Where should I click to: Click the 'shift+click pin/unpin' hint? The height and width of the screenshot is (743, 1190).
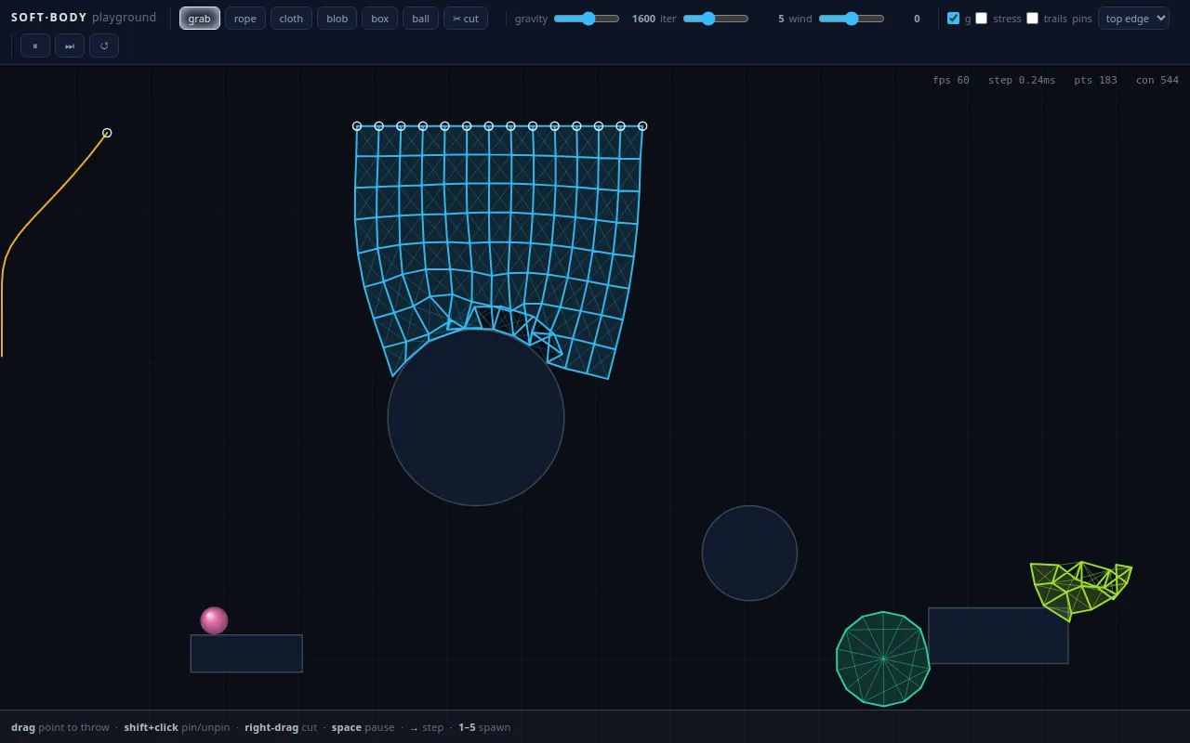(x=177, y=727)
